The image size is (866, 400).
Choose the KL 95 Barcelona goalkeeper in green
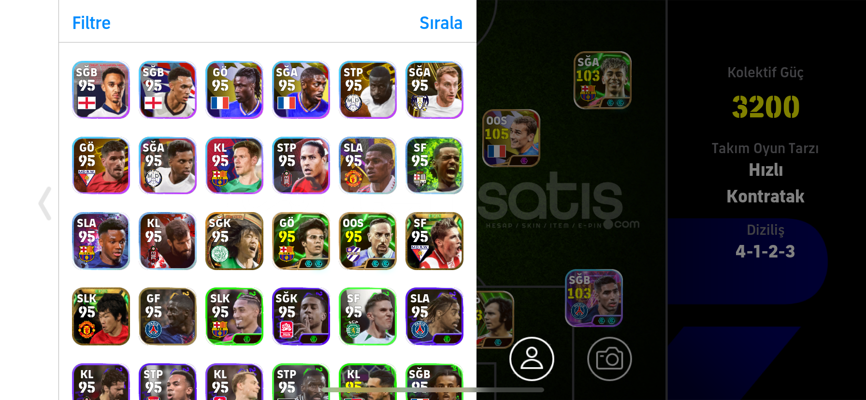(234, 165)
